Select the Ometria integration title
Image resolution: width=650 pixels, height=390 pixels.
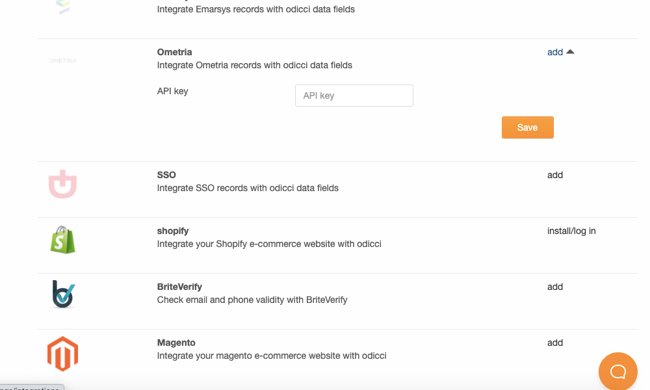click(175, 52)
